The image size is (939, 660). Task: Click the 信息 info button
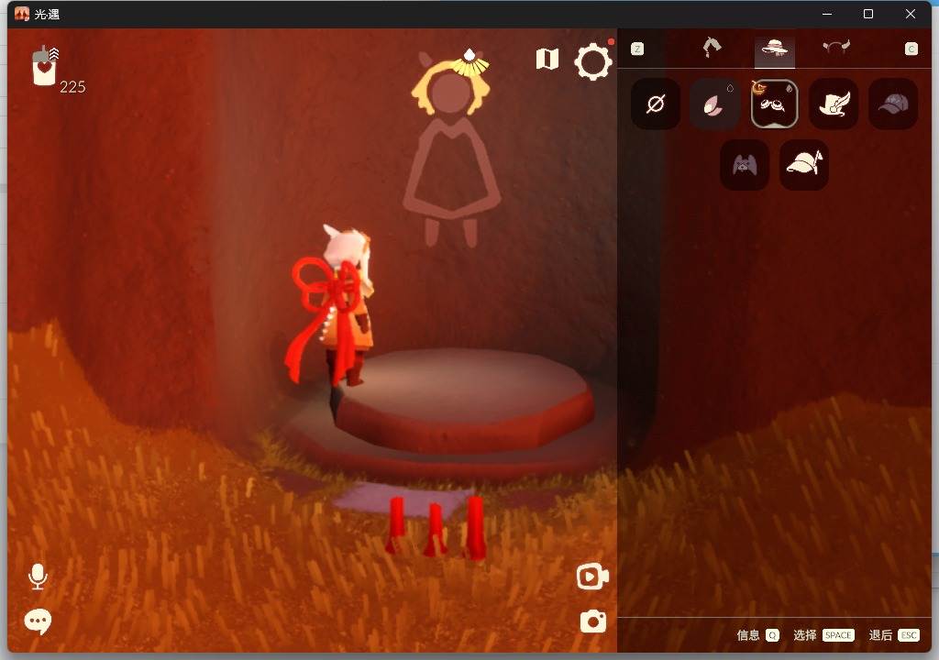[757, 635]
